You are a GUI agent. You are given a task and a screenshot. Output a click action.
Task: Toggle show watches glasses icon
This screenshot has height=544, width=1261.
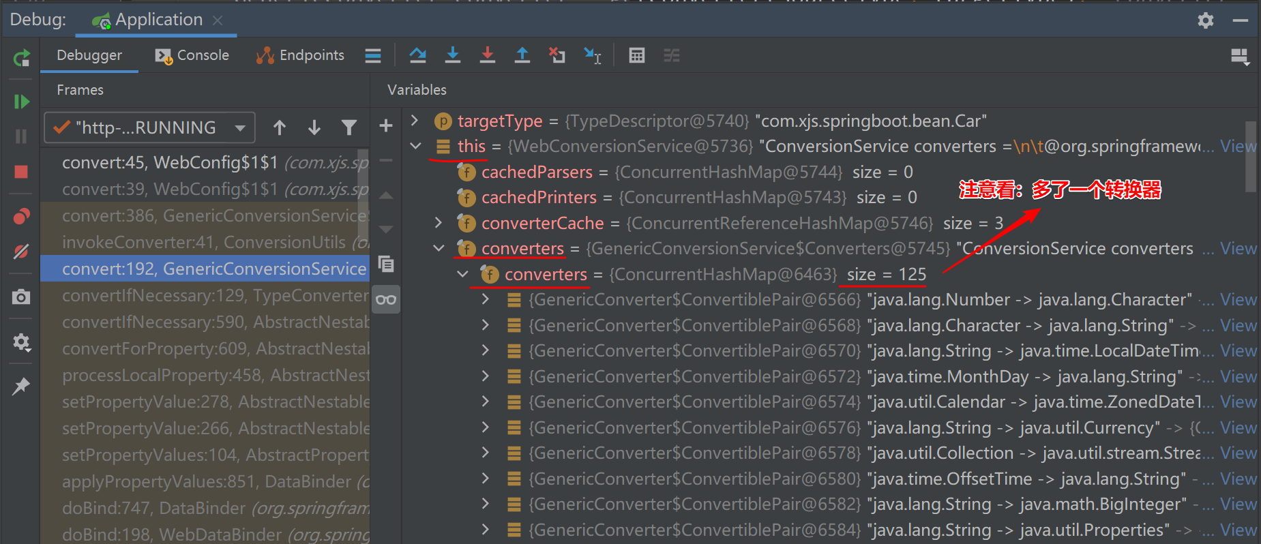pyautogui.click(x=386, y=299)
